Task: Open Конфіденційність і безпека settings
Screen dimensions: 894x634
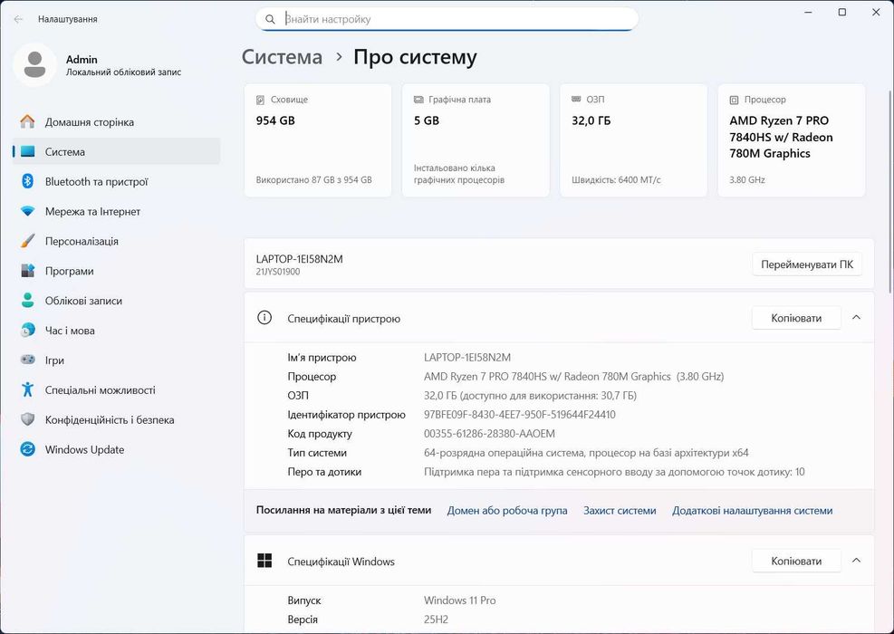Action: (x=116, y=419)
